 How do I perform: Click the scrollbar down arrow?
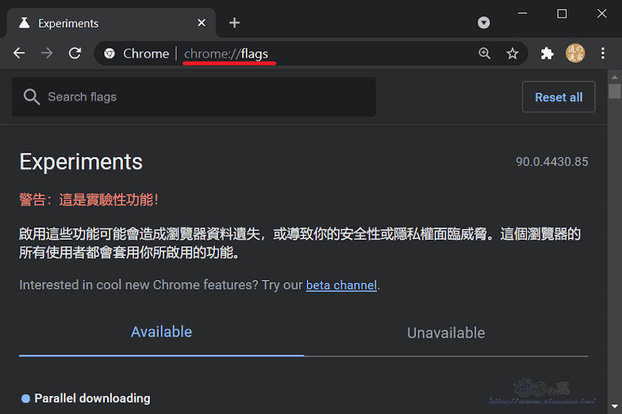click(614, 406)
